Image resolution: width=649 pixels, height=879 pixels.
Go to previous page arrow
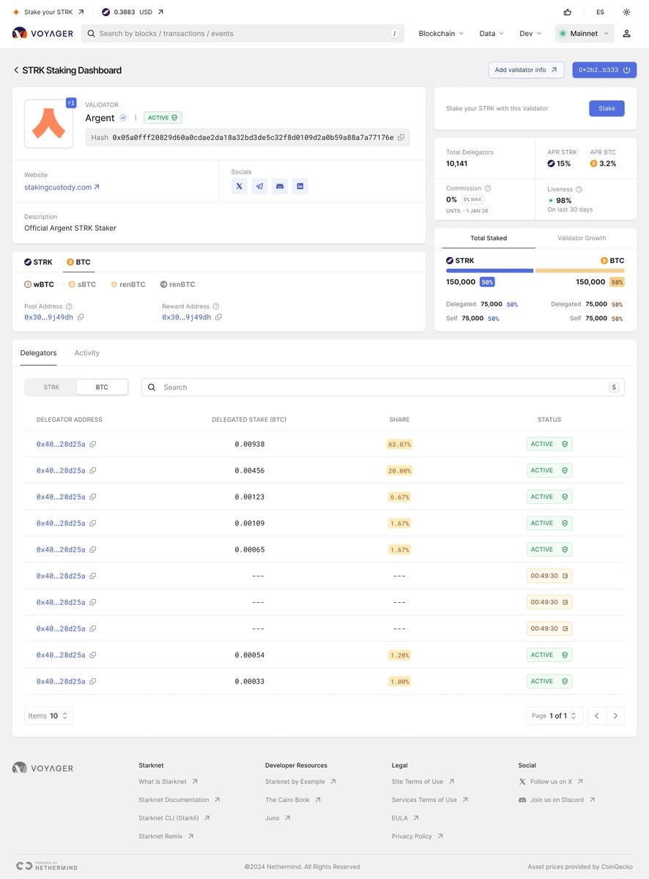click(x=597, y=716)
